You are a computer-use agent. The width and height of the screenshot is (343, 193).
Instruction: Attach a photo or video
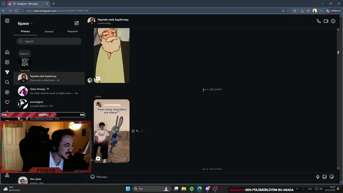(325, 177)
